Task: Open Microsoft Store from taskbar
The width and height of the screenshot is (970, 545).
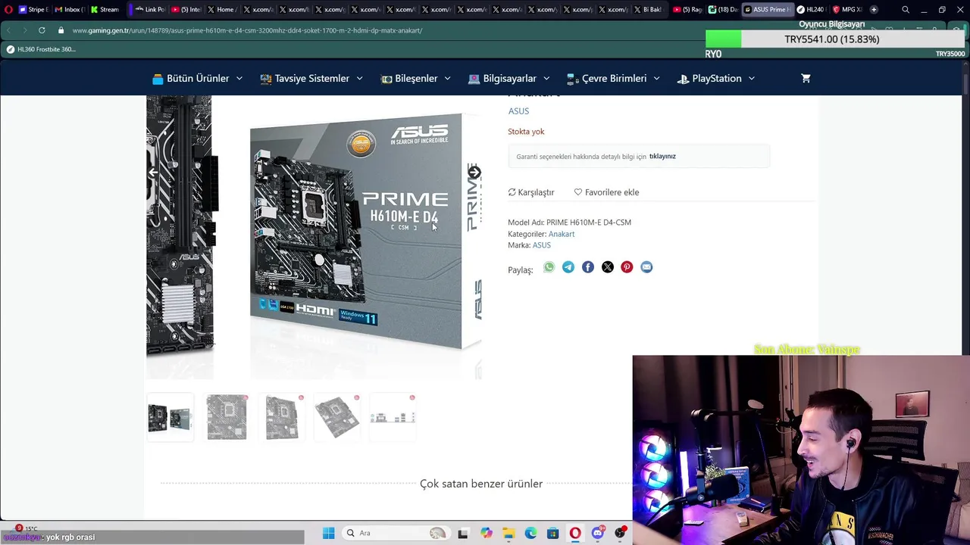Action: (553, 533)
